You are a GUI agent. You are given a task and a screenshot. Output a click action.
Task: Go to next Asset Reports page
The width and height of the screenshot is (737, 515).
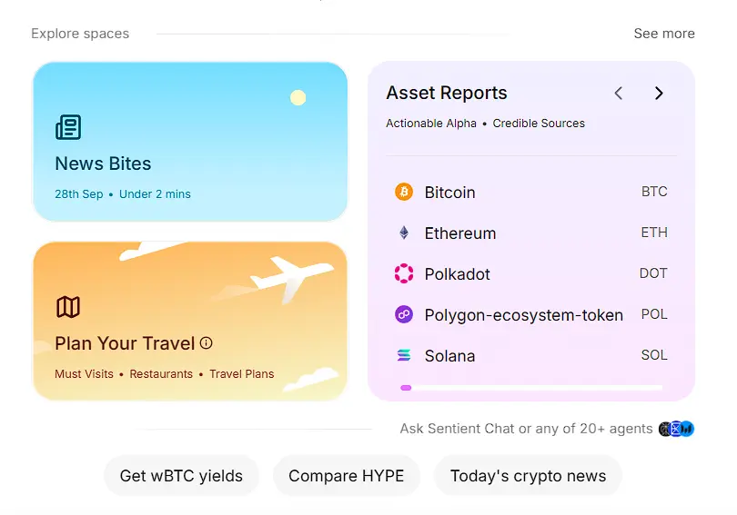coord(659,93)
